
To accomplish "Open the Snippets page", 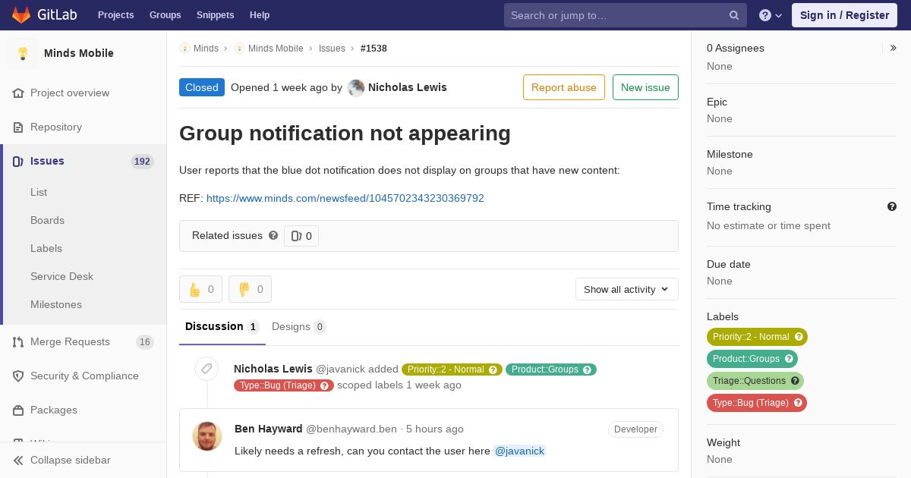I will tap(215, 15).
